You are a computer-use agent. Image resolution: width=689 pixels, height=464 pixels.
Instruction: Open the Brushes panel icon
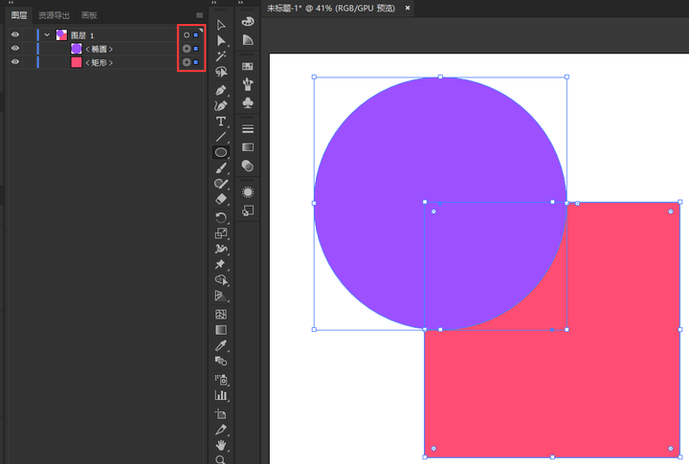(248, 84)
